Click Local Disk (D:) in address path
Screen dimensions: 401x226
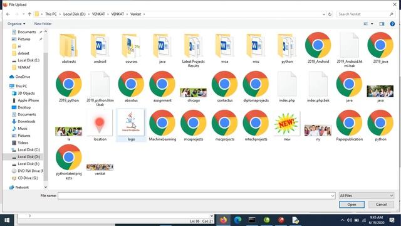click(x=74, y=14)
